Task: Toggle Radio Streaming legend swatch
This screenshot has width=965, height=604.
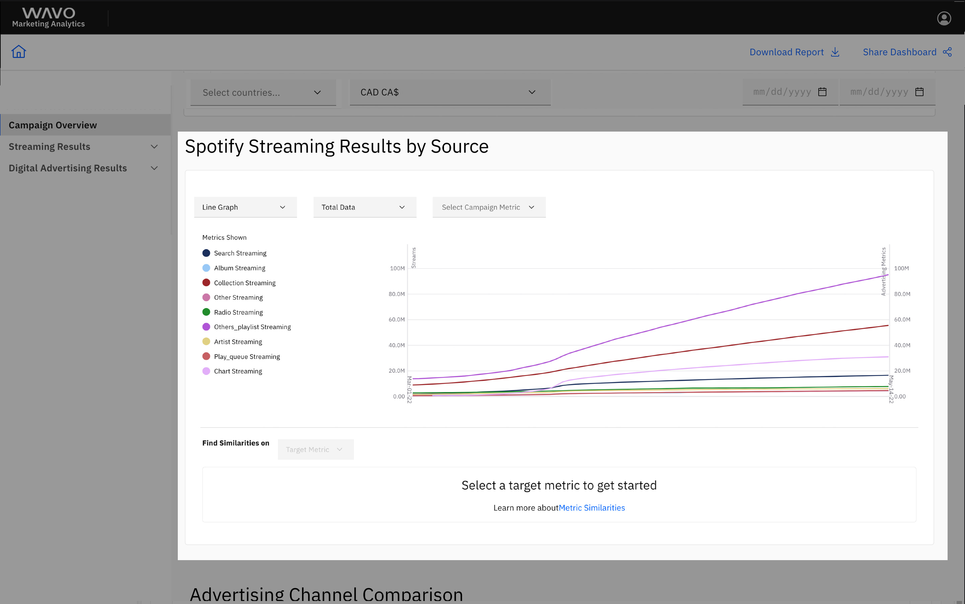Action: (206, 312)
